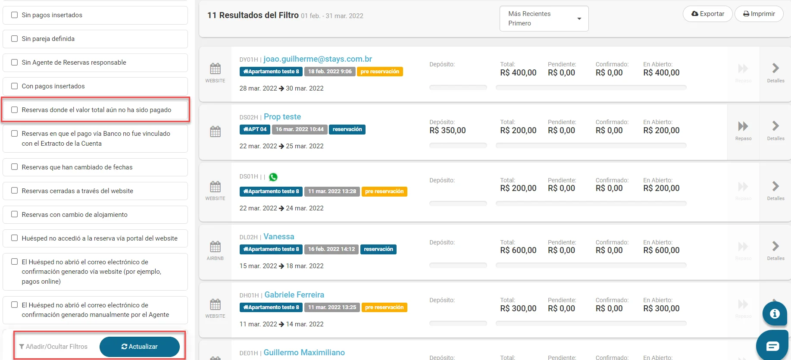Viewport: 791px width, 360px height.
Task: Click Apartamento teste 8 tag in Vanessa row
Action: 271,249
